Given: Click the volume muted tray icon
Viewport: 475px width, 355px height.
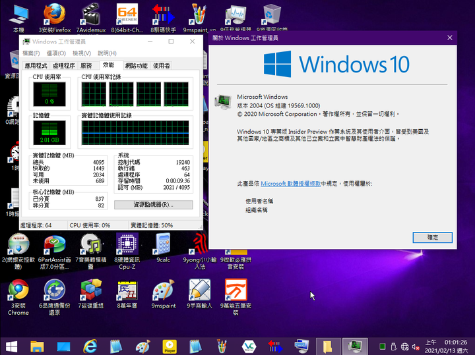Looking at the screenshot, I should [416, 347].
